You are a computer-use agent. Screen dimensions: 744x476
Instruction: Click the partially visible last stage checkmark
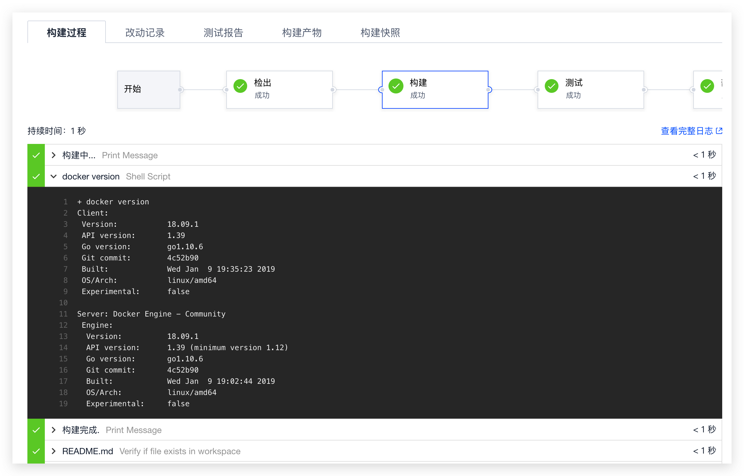click(x=707, y=86)
